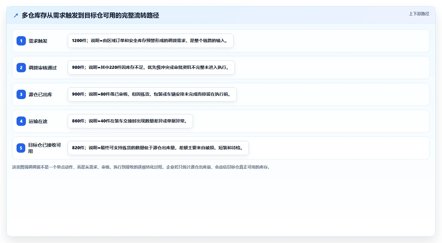Click the 需求触发 step label

point(38,41)
